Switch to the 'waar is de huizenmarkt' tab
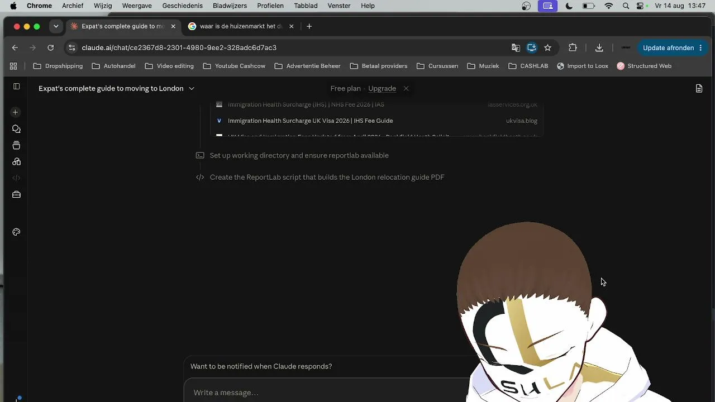715x402 pixels. click(241, 26)
